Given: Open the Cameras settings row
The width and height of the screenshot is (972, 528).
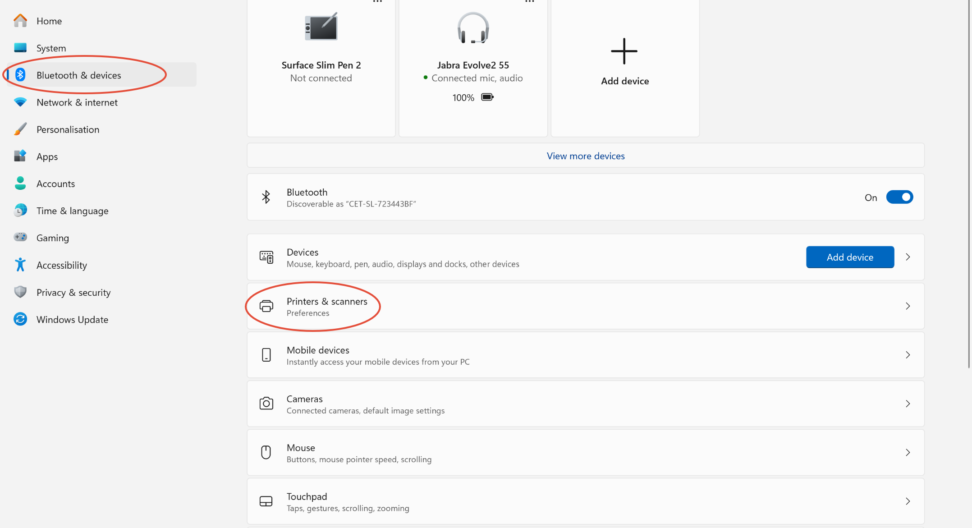Looking at the screenshot, I should (x=586, y=404).
